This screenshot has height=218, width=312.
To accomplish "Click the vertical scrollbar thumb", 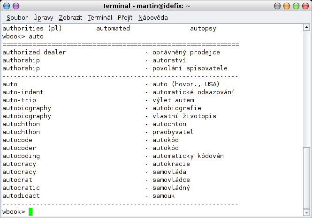I will [306, 178].
